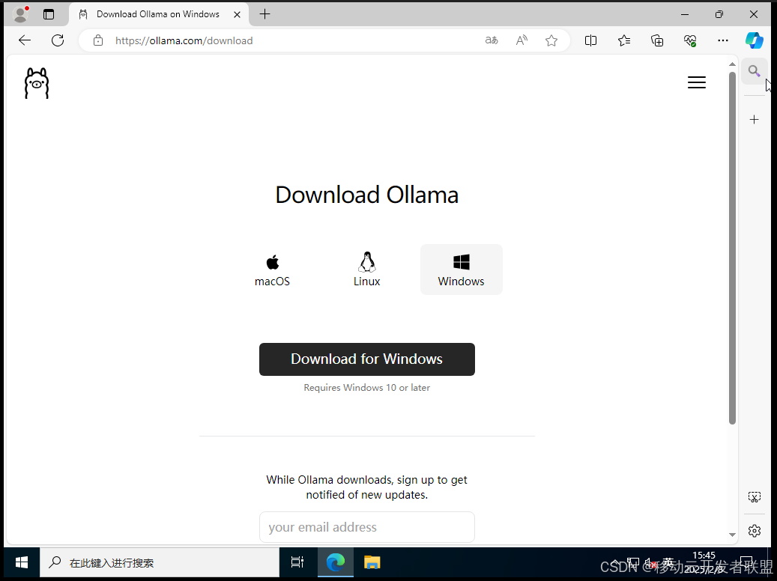Click the address bar URL
The width and height of the screenshot is (777, 581).
point(184,40)
